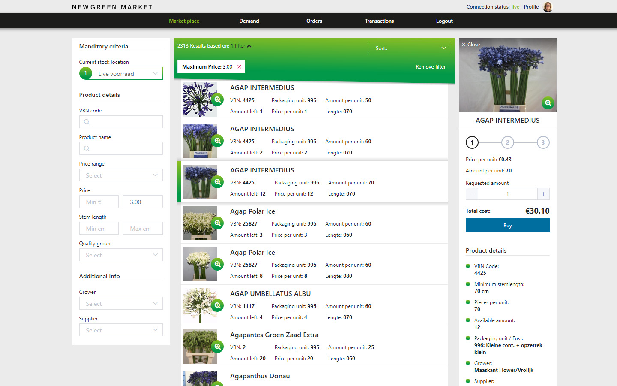Viewport: 617px width, 386px height.
Task: Click the live connection status text
Action: click(515, 7)
